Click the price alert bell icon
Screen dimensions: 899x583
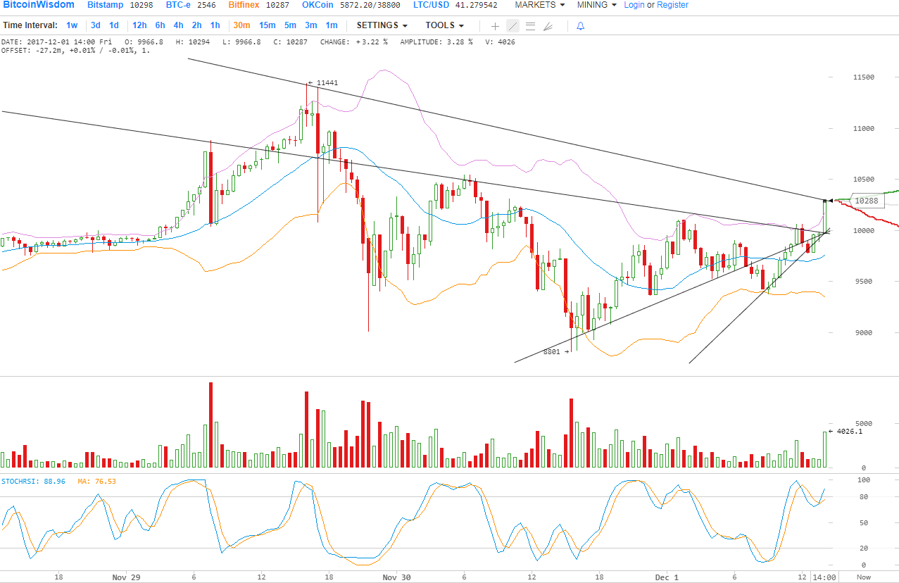pyautogui.click(x=580, y=26)
